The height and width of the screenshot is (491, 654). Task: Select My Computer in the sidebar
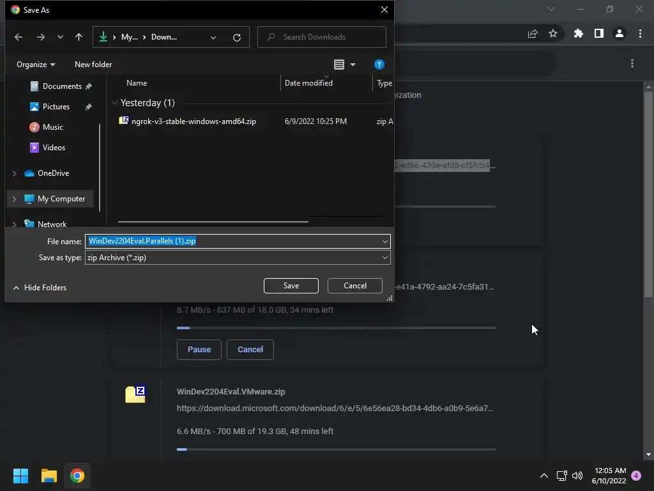coord(61,199)
